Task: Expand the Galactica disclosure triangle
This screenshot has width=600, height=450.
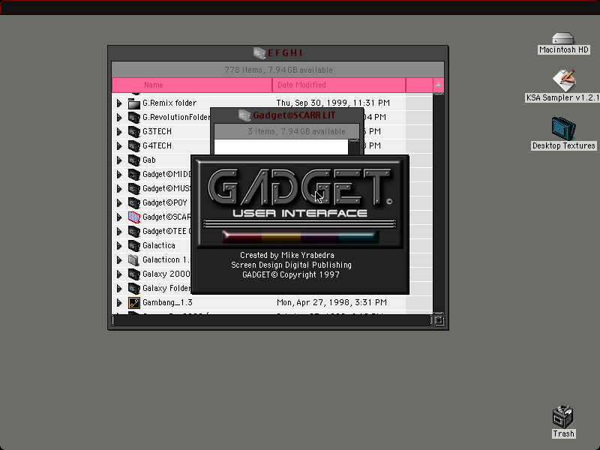Action: [119, 246]
